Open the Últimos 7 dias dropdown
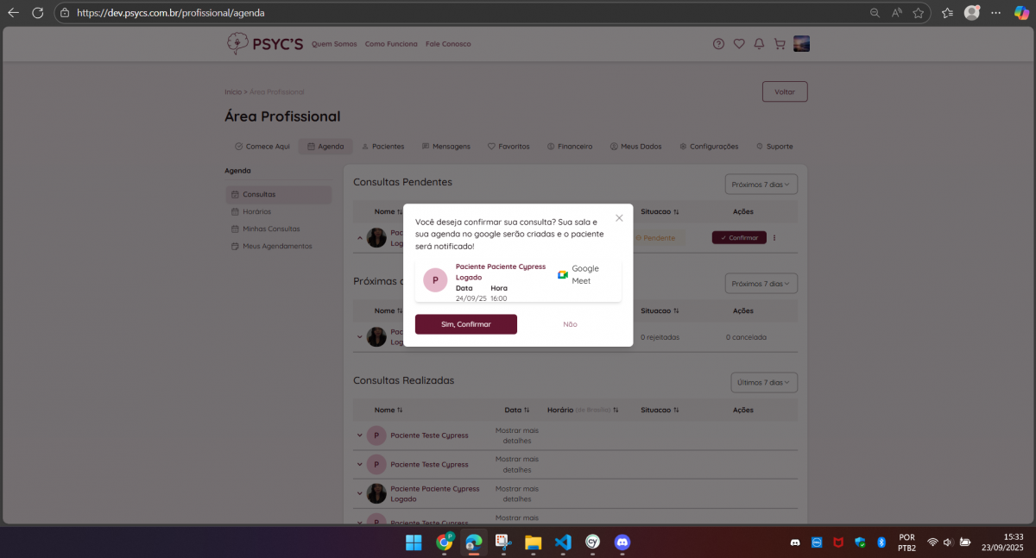 coord(761,382)
